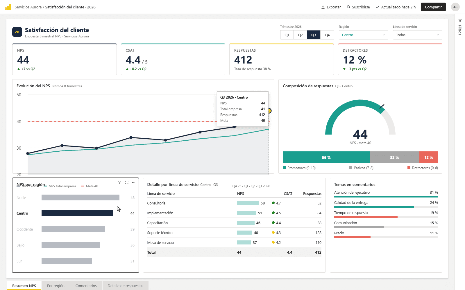
Task: Open more options ellipsis on NPS por región
Action: point(134,182)
